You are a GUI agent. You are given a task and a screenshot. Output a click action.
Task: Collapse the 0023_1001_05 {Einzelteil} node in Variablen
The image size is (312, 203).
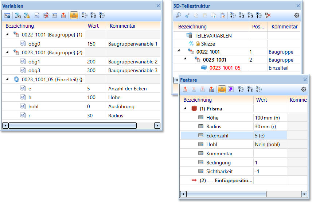tap(7, 79)
